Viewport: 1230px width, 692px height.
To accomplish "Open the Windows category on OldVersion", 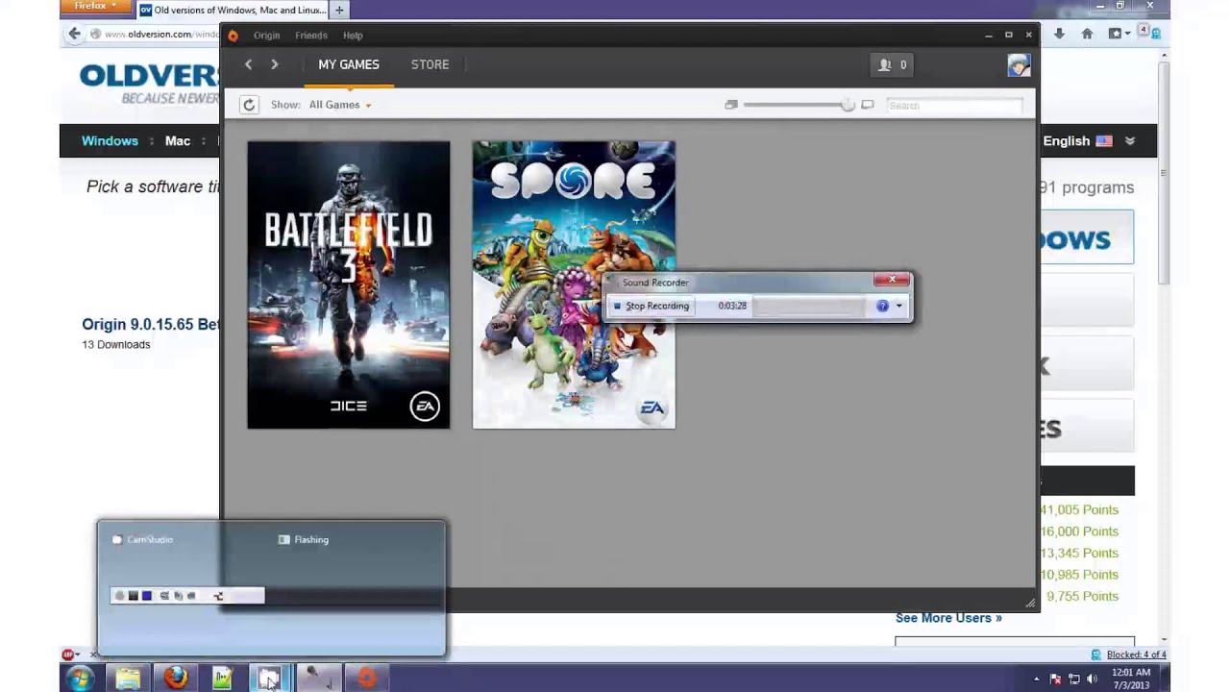I will pos(110,140).
